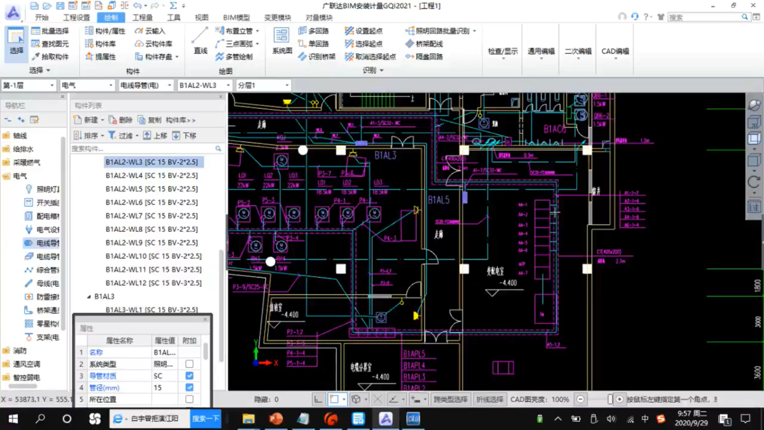Open the 3D view cube icon
Image resolution: width=764 pixels, height=430 pixels.
tap(754, 122)
